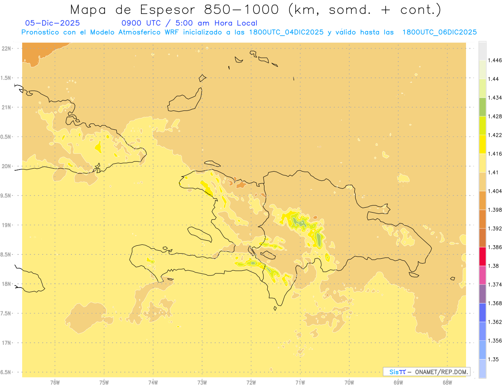Click the 20N latitude label

click(6, 166)
